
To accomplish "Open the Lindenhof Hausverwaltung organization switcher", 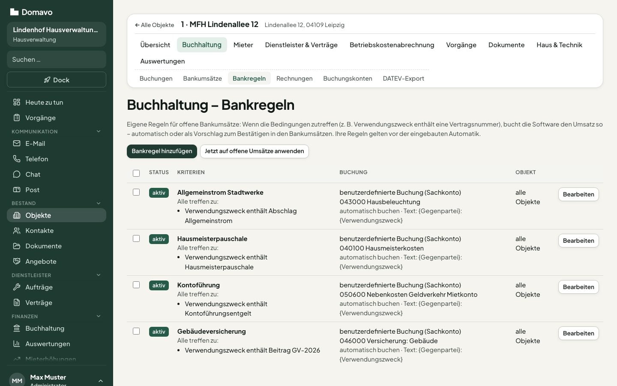I will click(57, 34).
